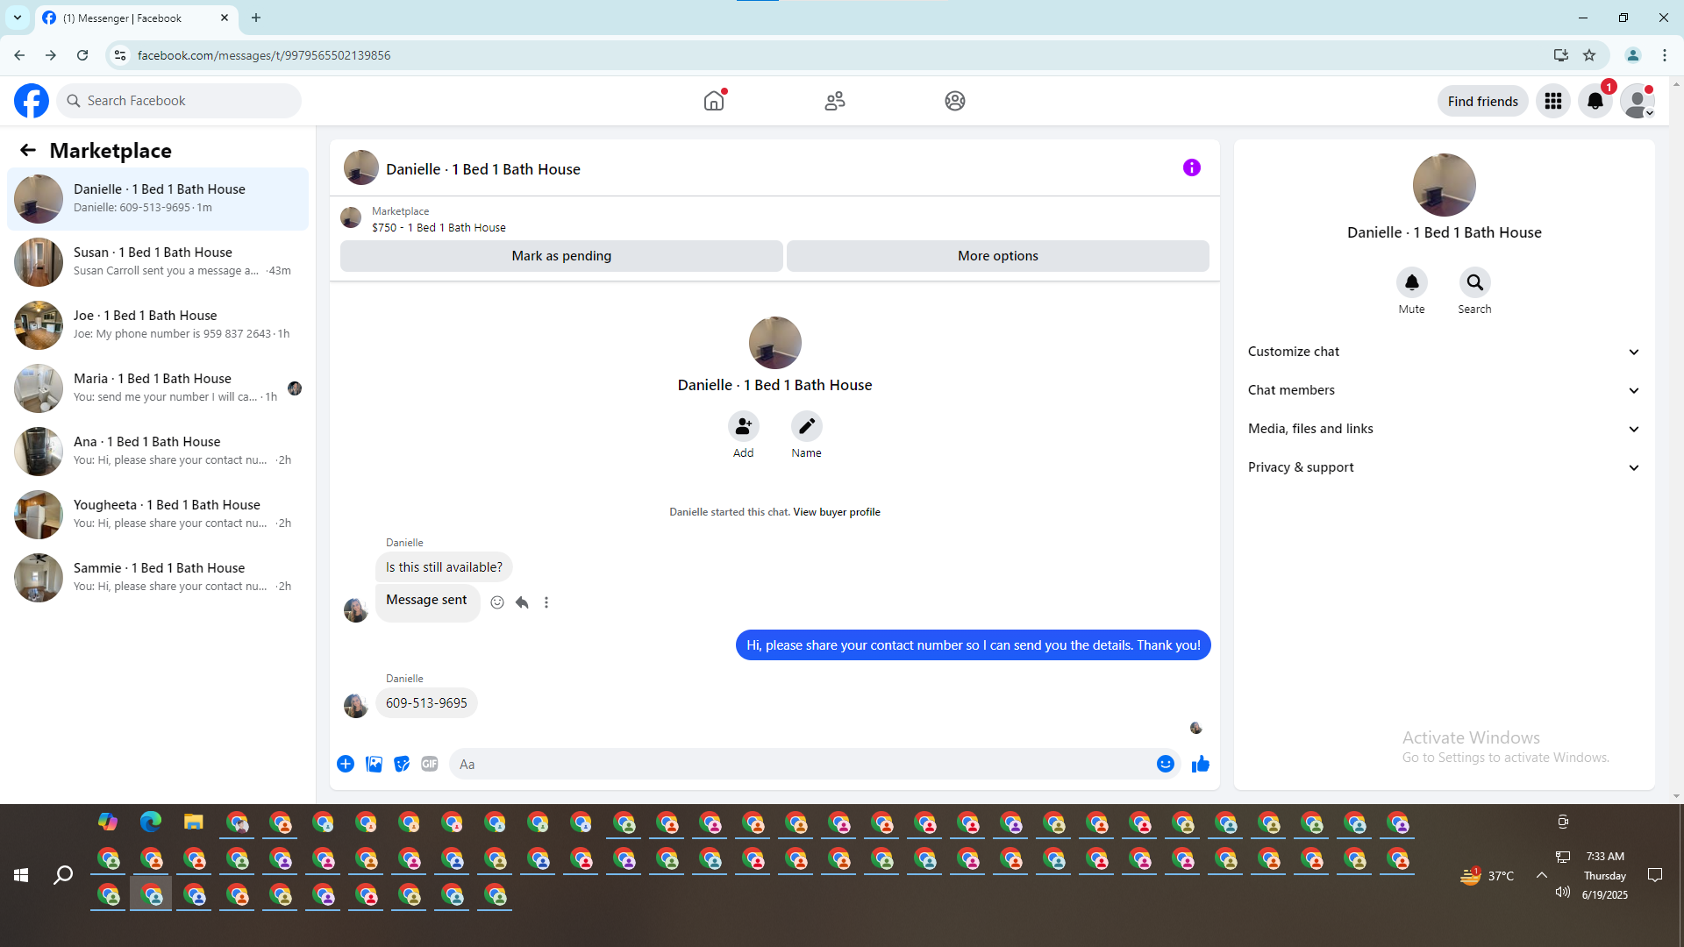The height and width of the screenshot is (947, 1684).
Task: Open the Chrome three-dot menu
Action: click(x=1665, y=55)
